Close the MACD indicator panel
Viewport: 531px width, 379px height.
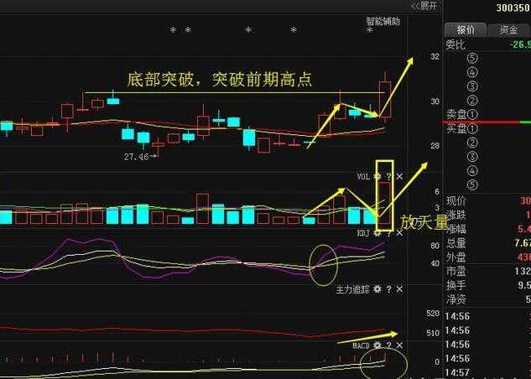[x=399, y=345]
